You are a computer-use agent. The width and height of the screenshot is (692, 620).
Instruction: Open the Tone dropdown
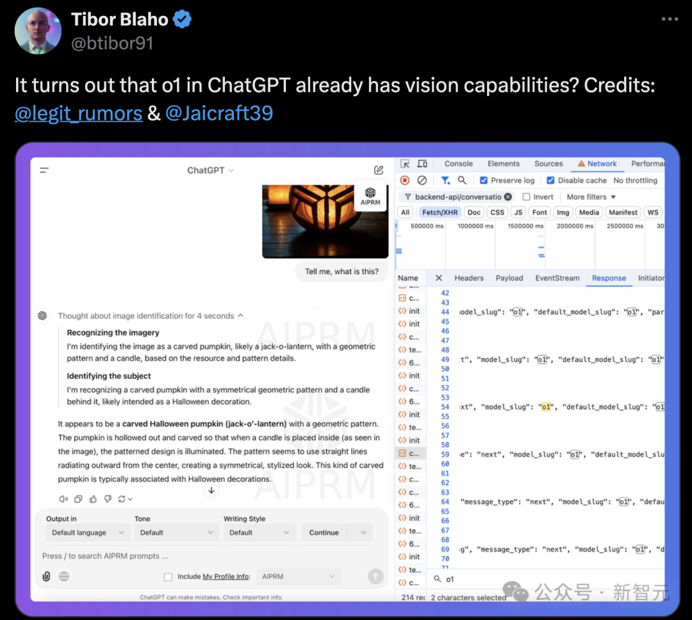pos(177,533)
